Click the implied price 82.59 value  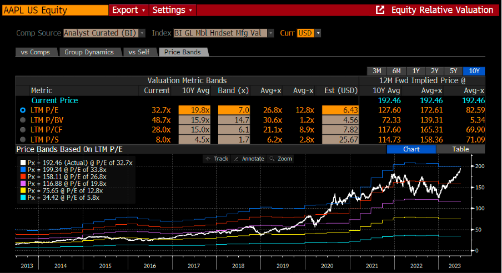click(475, 110)
